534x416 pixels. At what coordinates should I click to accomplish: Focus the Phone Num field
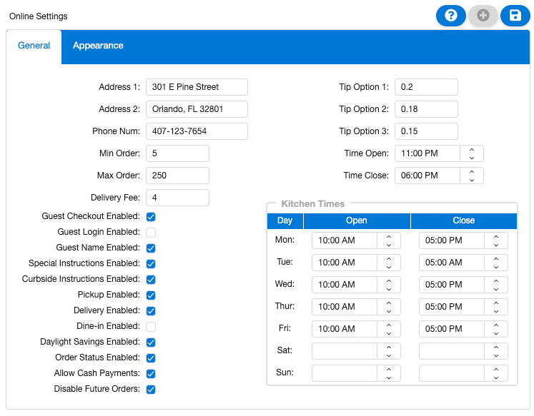tap(197, 131)
